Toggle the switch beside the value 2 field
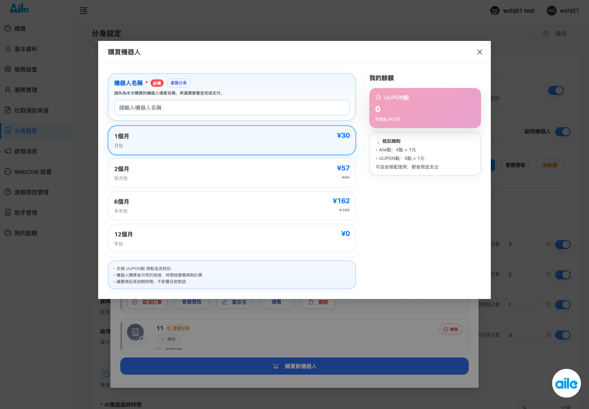Screen dimensions: 589x409 pos(563,275)
